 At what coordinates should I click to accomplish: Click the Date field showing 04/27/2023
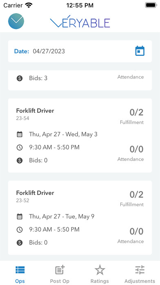[x=80, y=51]
